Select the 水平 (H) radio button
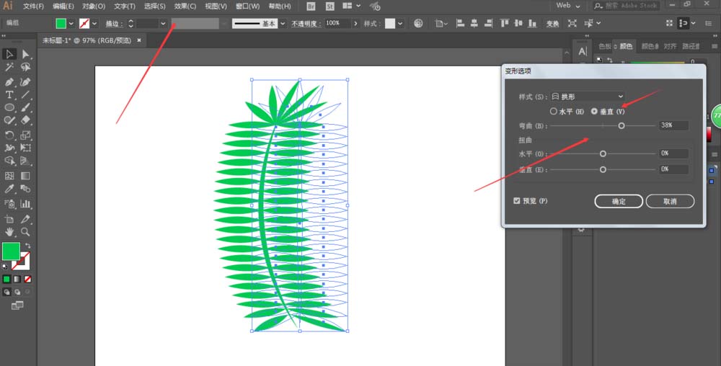This screenshot has width=721, height=366. (x=554, y=112)
